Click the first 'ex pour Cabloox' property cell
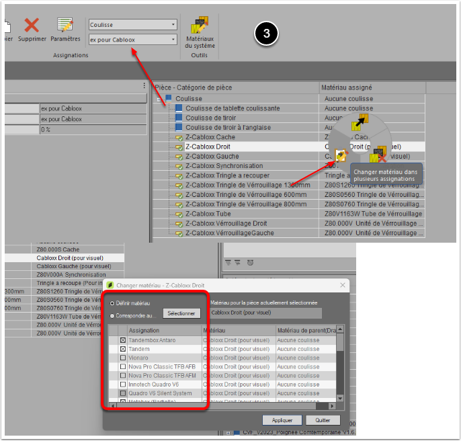The height and width of the screenshot is (441, 461). (93, 108)
